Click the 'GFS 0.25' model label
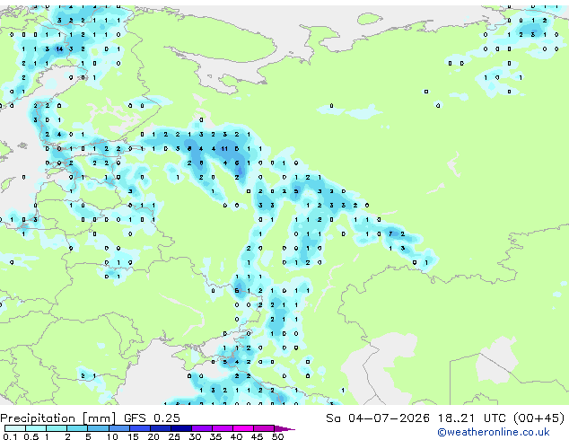This screenshot has height=440, width=569. click(x=152, y=418)
